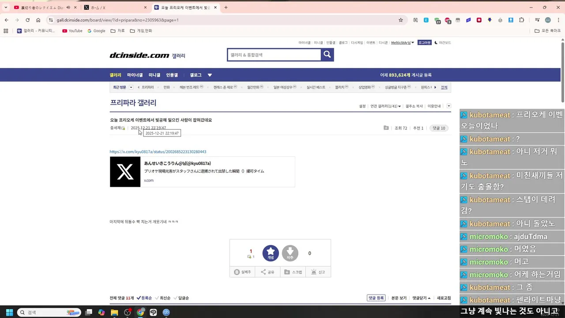Reload the page
The image size is (565, 318).
tap(27, 20)
